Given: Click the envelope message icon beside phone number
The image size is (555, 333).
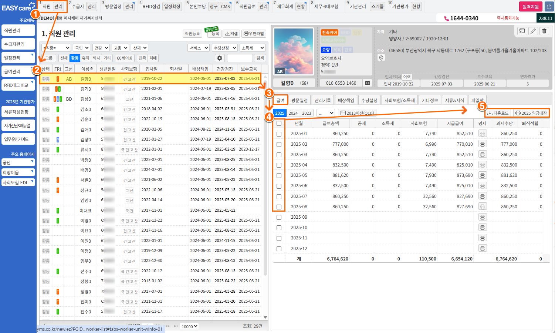Looking at the screenshot, I should (x=368, y=83).
